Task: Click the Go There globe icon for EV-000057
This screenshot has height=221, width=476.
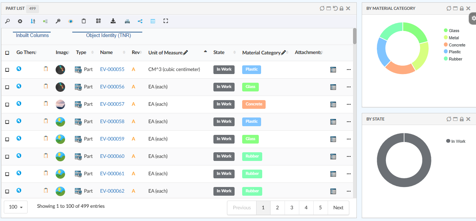Action: 19,104
